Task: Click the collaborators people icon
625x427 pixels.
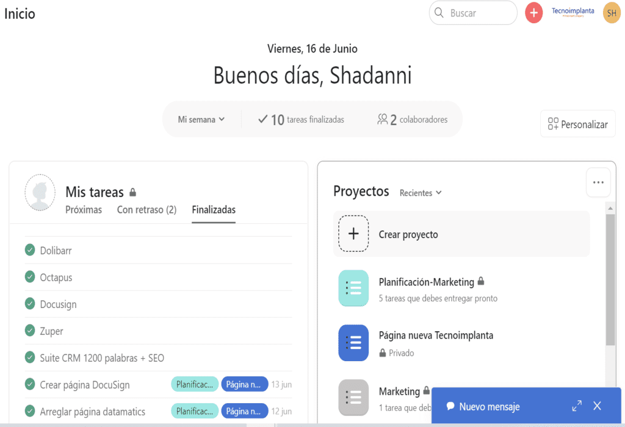Action: (382, 119)
